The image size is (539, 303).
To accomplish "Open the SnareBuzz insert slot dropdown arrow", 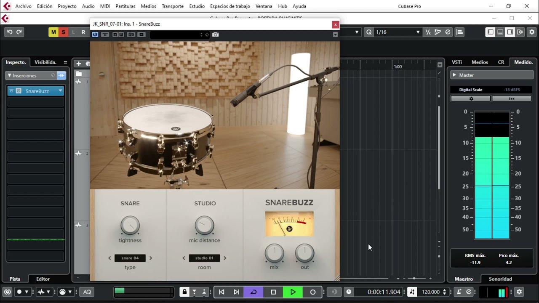I will coord(60,91).
